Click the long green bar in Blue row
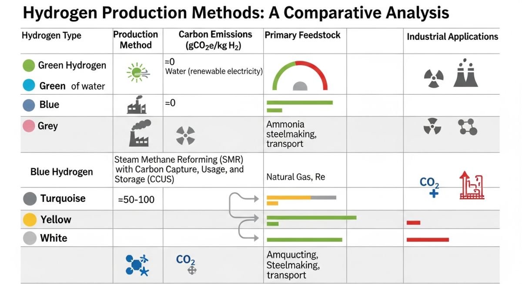This screenshot has width=522, height=284. coord(300,102)
